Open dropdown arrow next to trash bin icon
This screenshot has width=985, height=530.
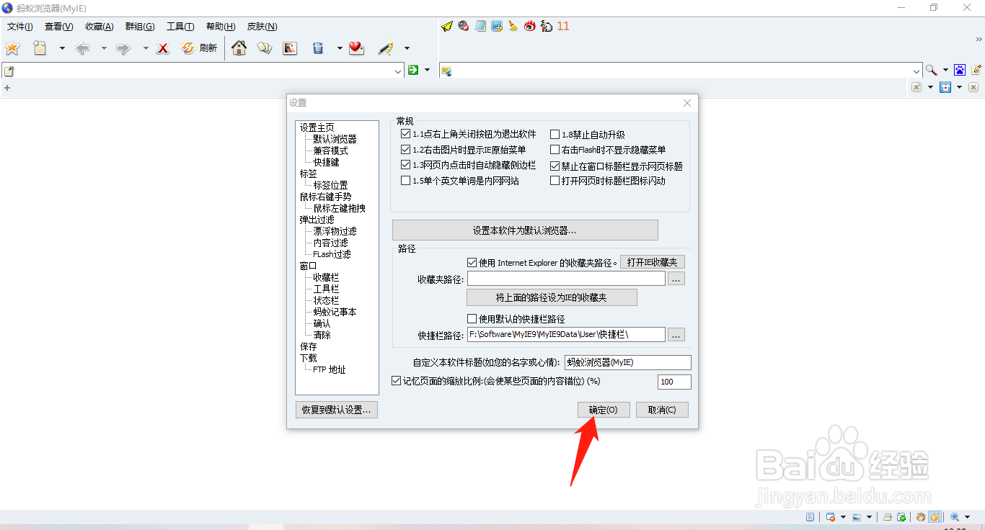tap(340, 49)
